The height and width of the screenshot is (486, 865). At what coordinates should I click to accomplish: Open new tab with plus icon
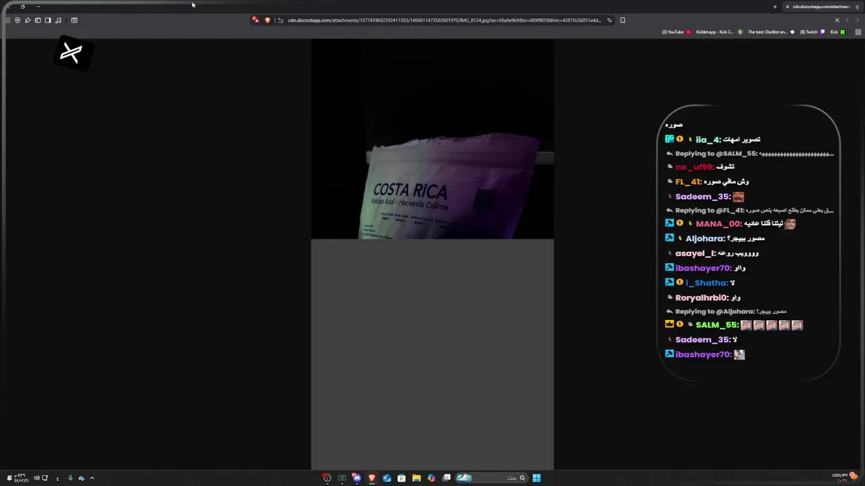pos(775,7)
